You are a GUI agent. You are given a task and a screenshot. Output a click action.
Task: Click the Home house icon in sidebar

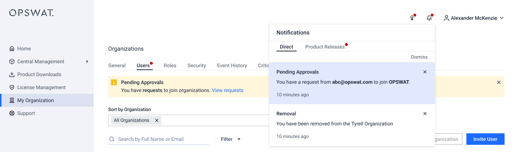(12, 49)
